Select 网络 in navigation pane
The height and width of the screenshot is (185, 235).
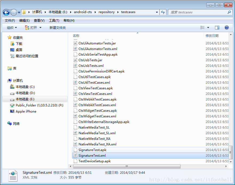coord(16,124)
